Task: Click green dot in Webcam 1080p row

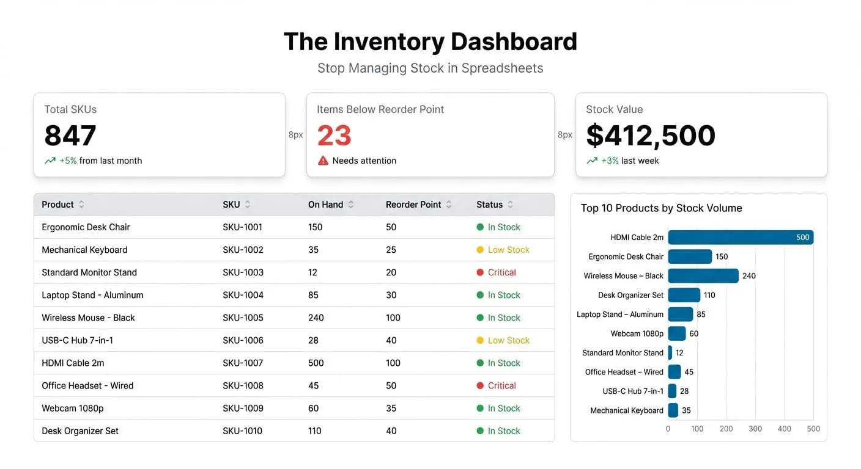Action: tap(480, 408)
